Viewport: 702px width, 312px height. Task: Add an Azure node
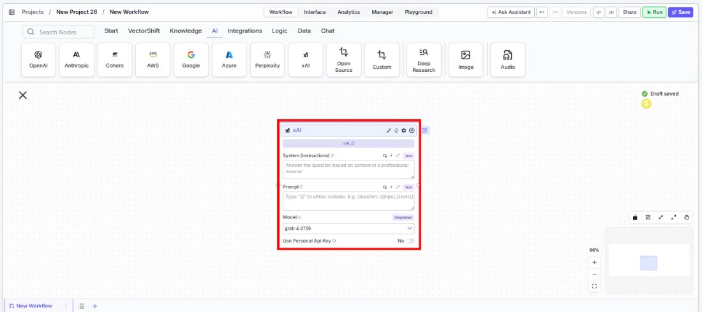pos(229,60)
